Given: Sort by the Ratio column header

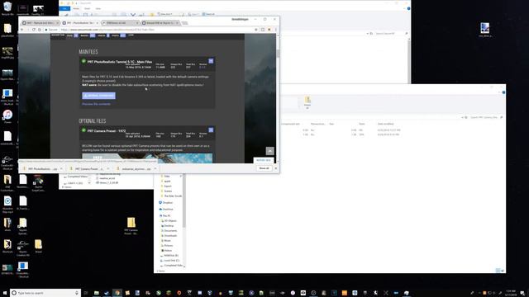Looking at the screenshot, I should point(362,124).
